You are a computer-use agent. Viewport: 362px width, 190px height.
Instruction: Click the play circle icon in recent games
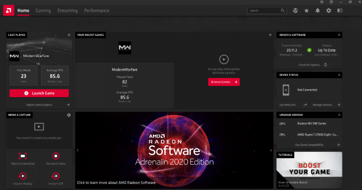click(224, 60)
